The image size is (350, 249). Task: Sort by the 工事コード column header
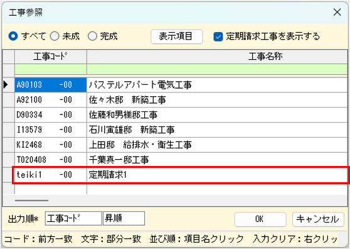click(51, 57)
